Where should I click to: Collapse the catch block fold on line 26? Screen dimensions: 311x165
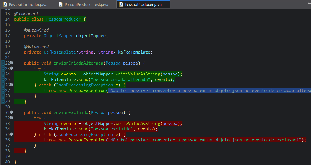click(11, 85)
